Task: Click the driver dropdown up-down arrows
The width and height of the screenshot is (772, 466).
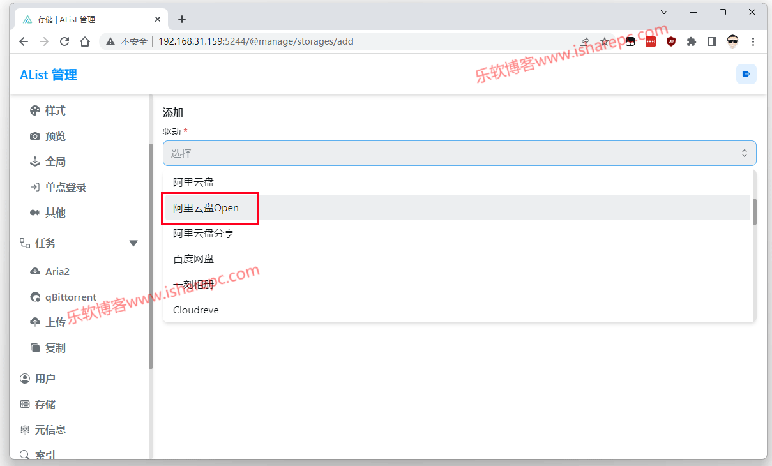Action: coord(744,153)
